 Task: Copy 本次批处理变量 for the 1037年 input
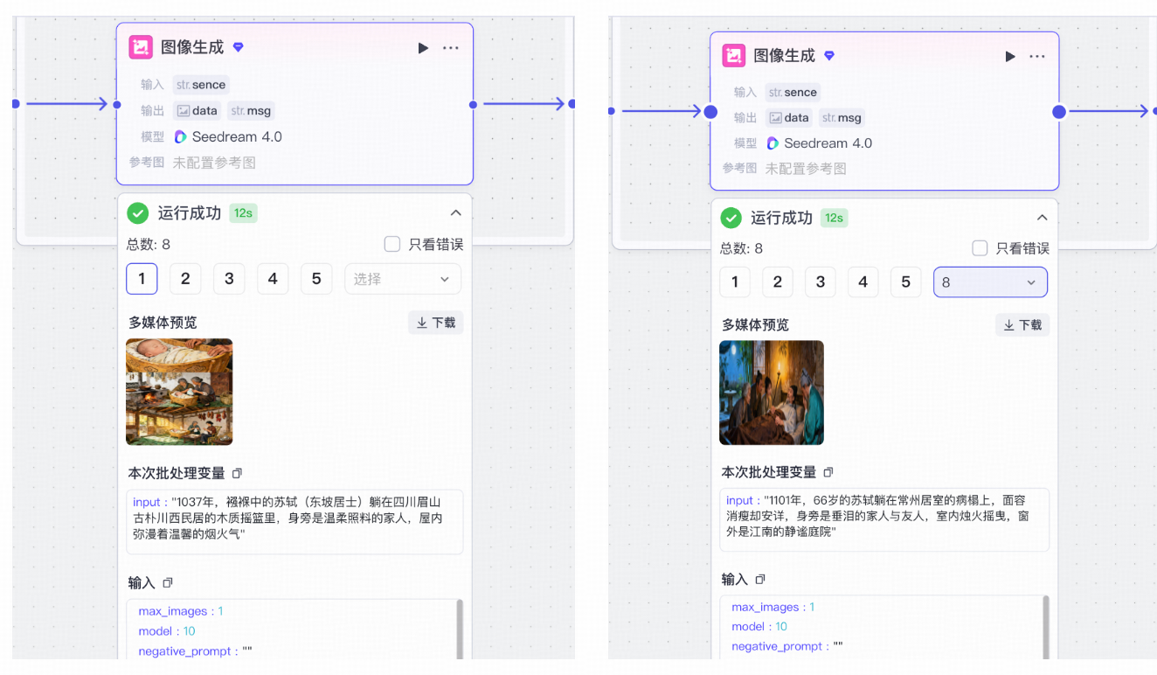pos(237,473)
